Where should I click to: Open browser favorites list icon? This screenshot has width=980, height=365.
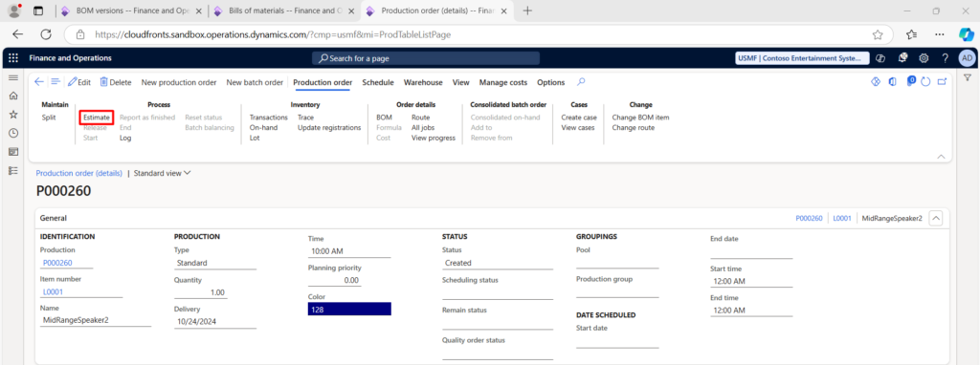click(911, 35)
